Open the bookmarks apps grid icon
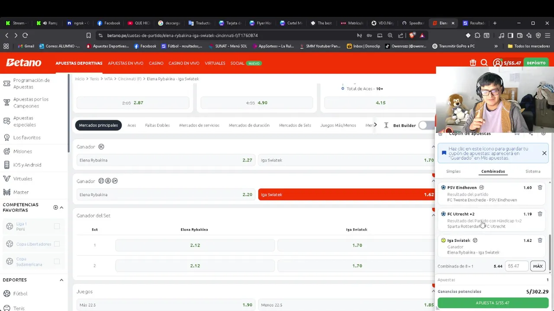 pyautogui.click(x=6, y=46)
